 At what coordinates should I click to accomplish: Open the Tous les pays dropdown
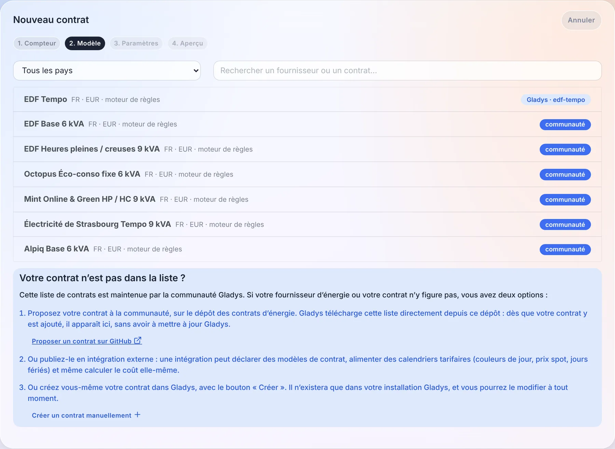107,71
